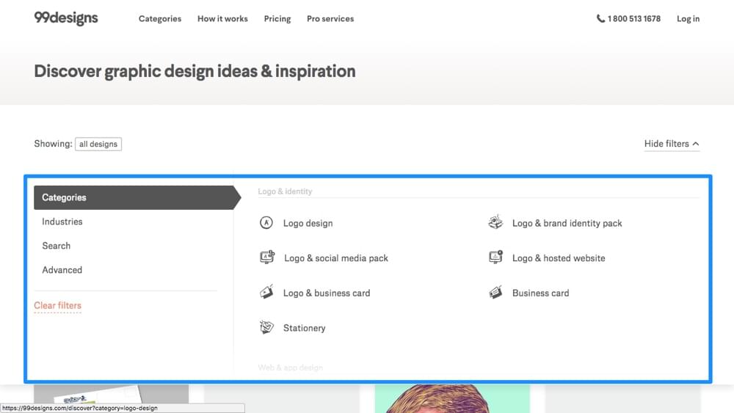Image resolution: width=734 pixels, height=413 pixels.
Task: Switch to the Industries filter tab
Action: tap(62, 222)
